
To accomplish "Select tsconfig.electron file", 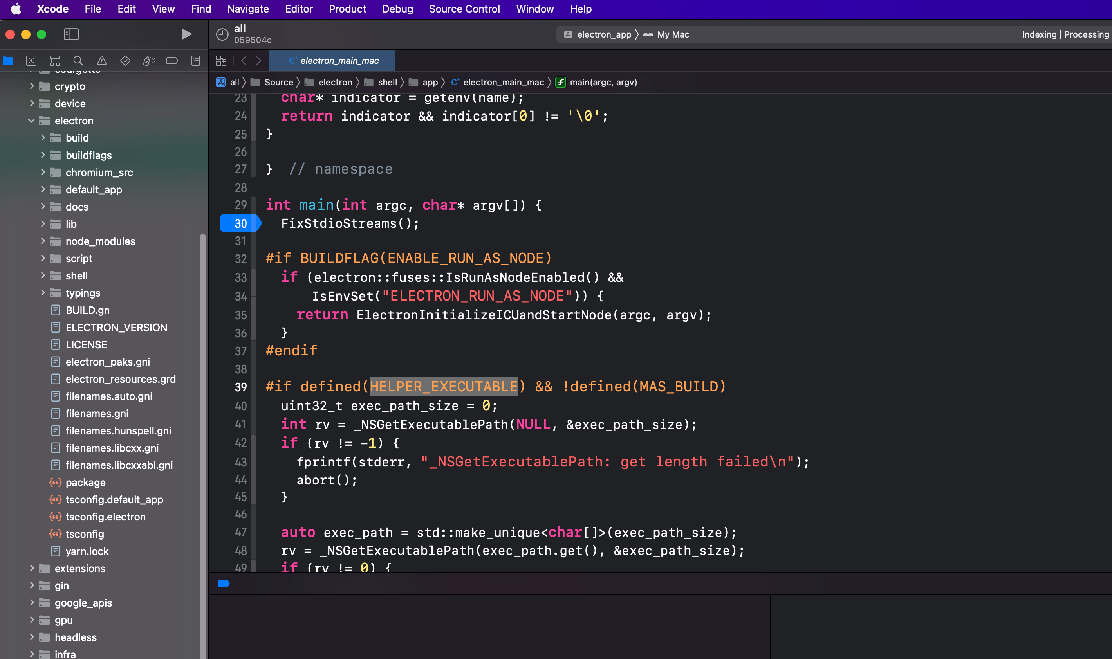I will [105, 517].
